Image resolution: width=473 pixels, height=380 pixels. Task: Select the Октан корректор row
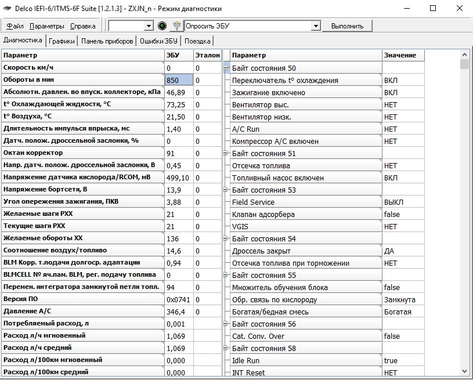point(83,153)
